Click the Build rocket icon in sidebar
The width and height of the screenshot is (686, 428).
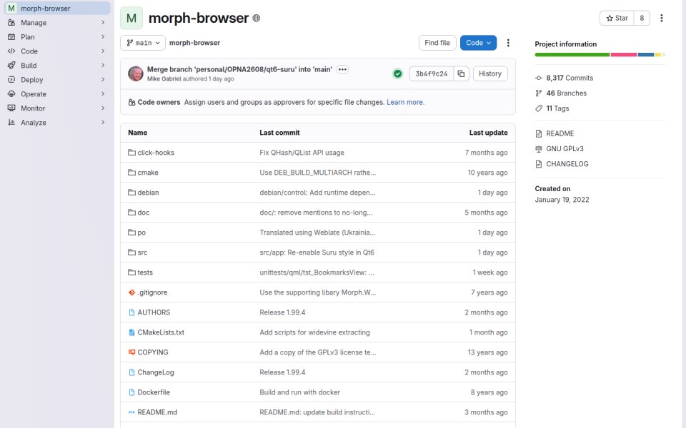pos(11,66)
